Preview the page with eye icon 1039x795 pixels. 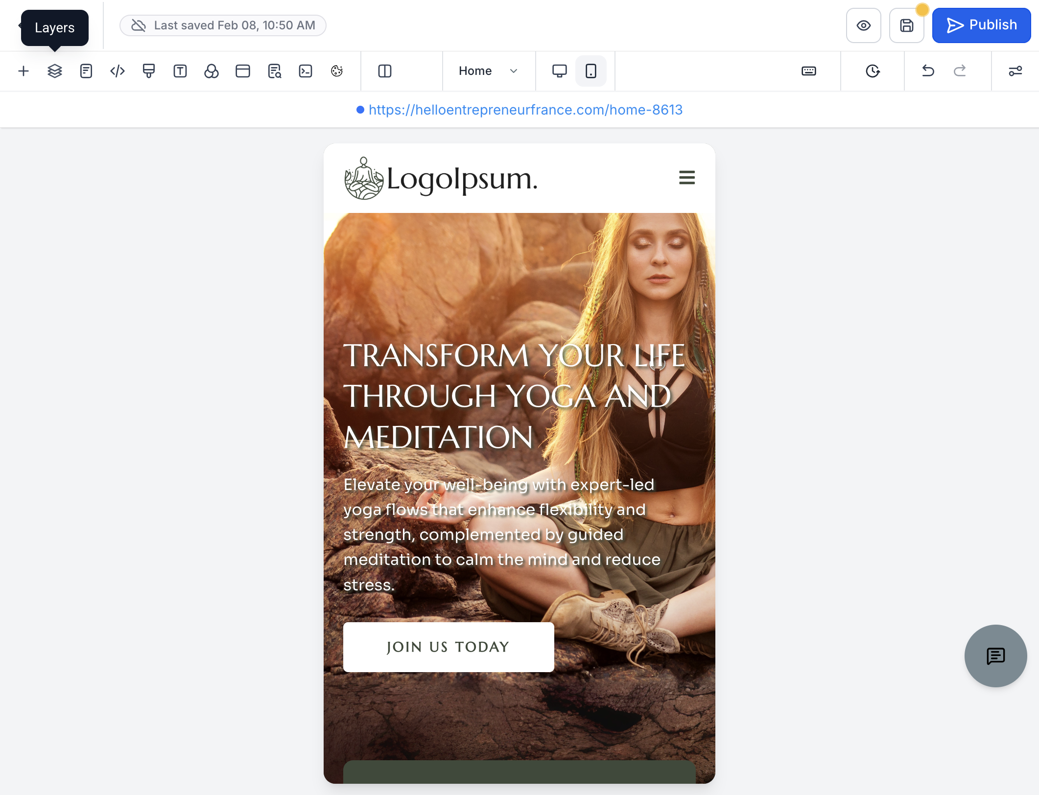(x=864, y=25)
